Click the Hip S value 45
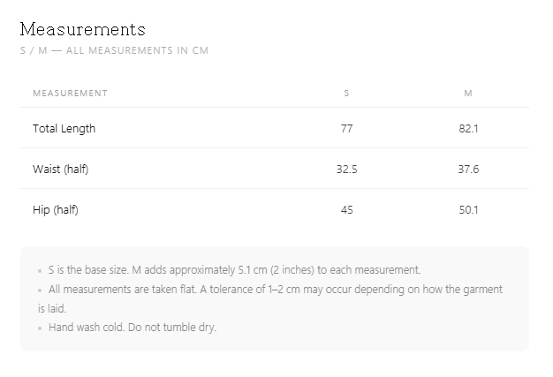 tap(346, 210)
